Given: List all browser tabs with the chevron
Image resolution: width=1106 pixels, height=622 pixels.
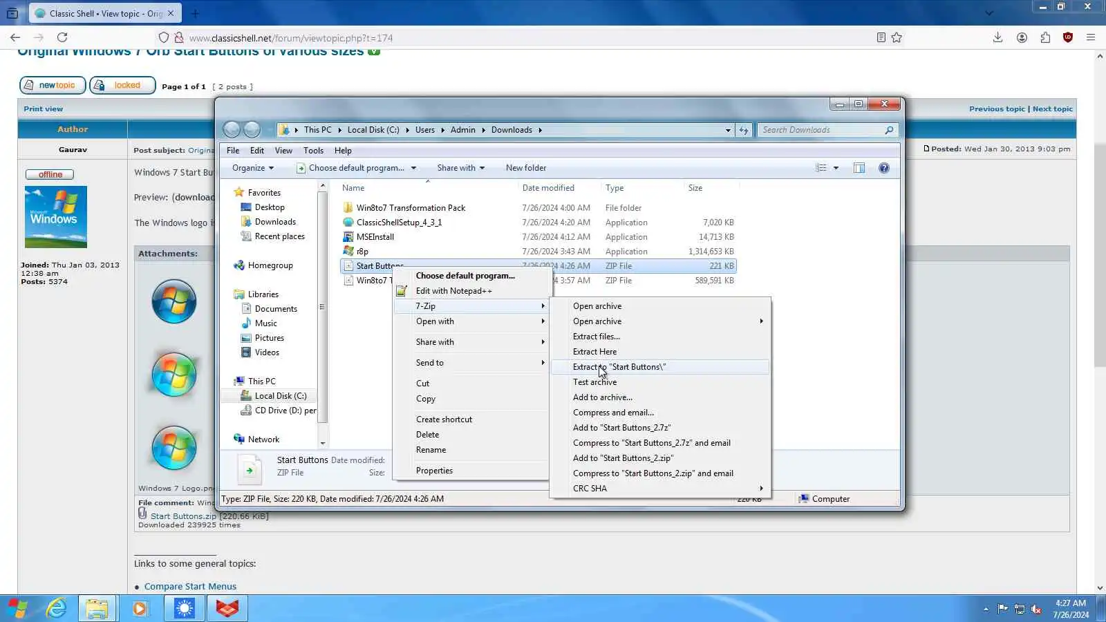Looking at the screenshot, I should tap(989, 13).
